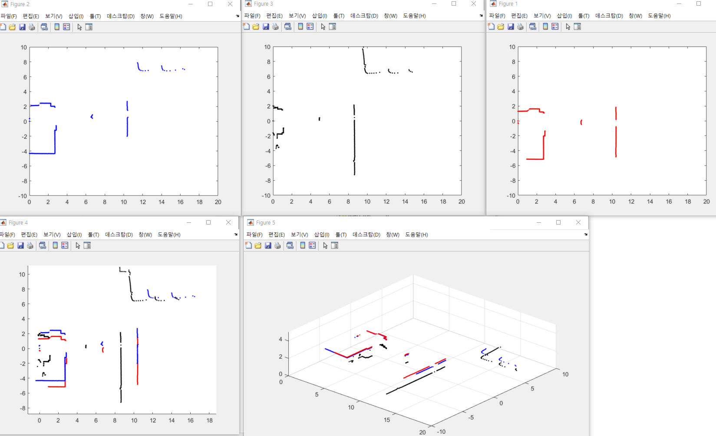The width and height of the screenshot is (716, 436).
Task: Insert a legend in Figure 3
Action: pos(310,26)
